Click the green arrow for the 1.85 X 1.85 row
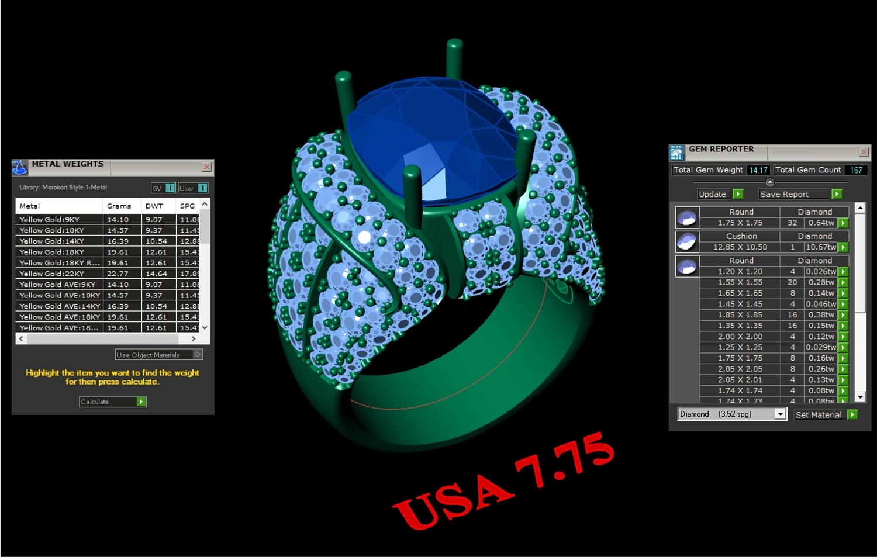The image size is (877, 557). pyautogui.click(x=843, y=315)
